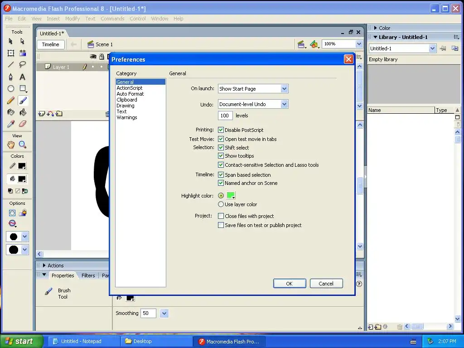Click Object Drawing option icon
464x348 pixels.
(x=12, y=213)
